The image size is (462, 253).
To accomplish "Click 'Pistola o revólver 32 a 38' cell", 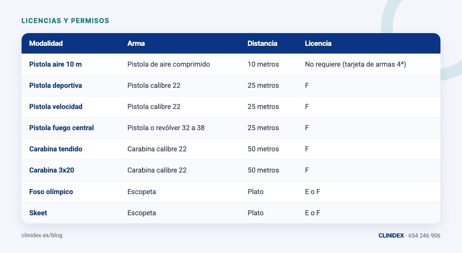I will pyautogui.click(x=166, y=128).
